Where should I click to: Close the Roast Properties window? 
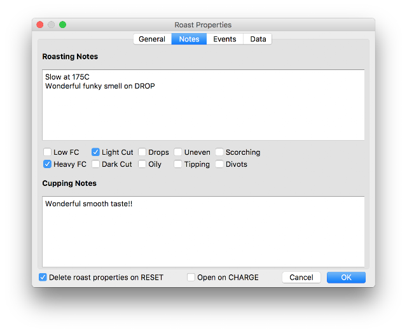click(40, 25)
